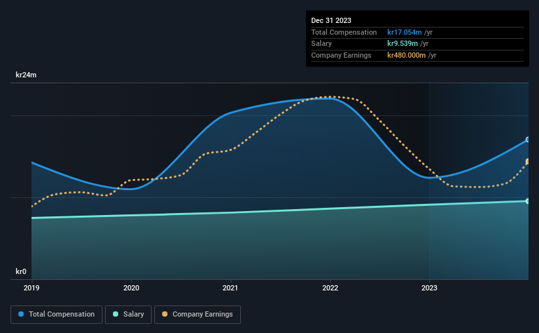Image resolution: width=539 pixels, height=333 pixels.
Task: Click the 2022 x-axis label
Action: pos(330,288)
